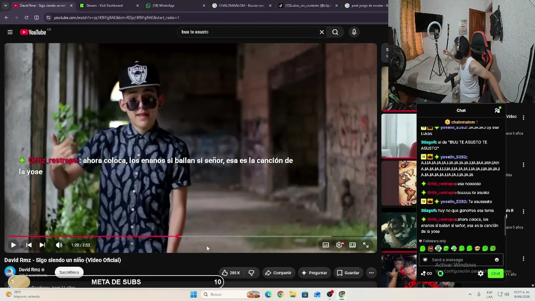Open the browser tab search dropdown arrow
535x301 pixels.
[x=5, y=5]
